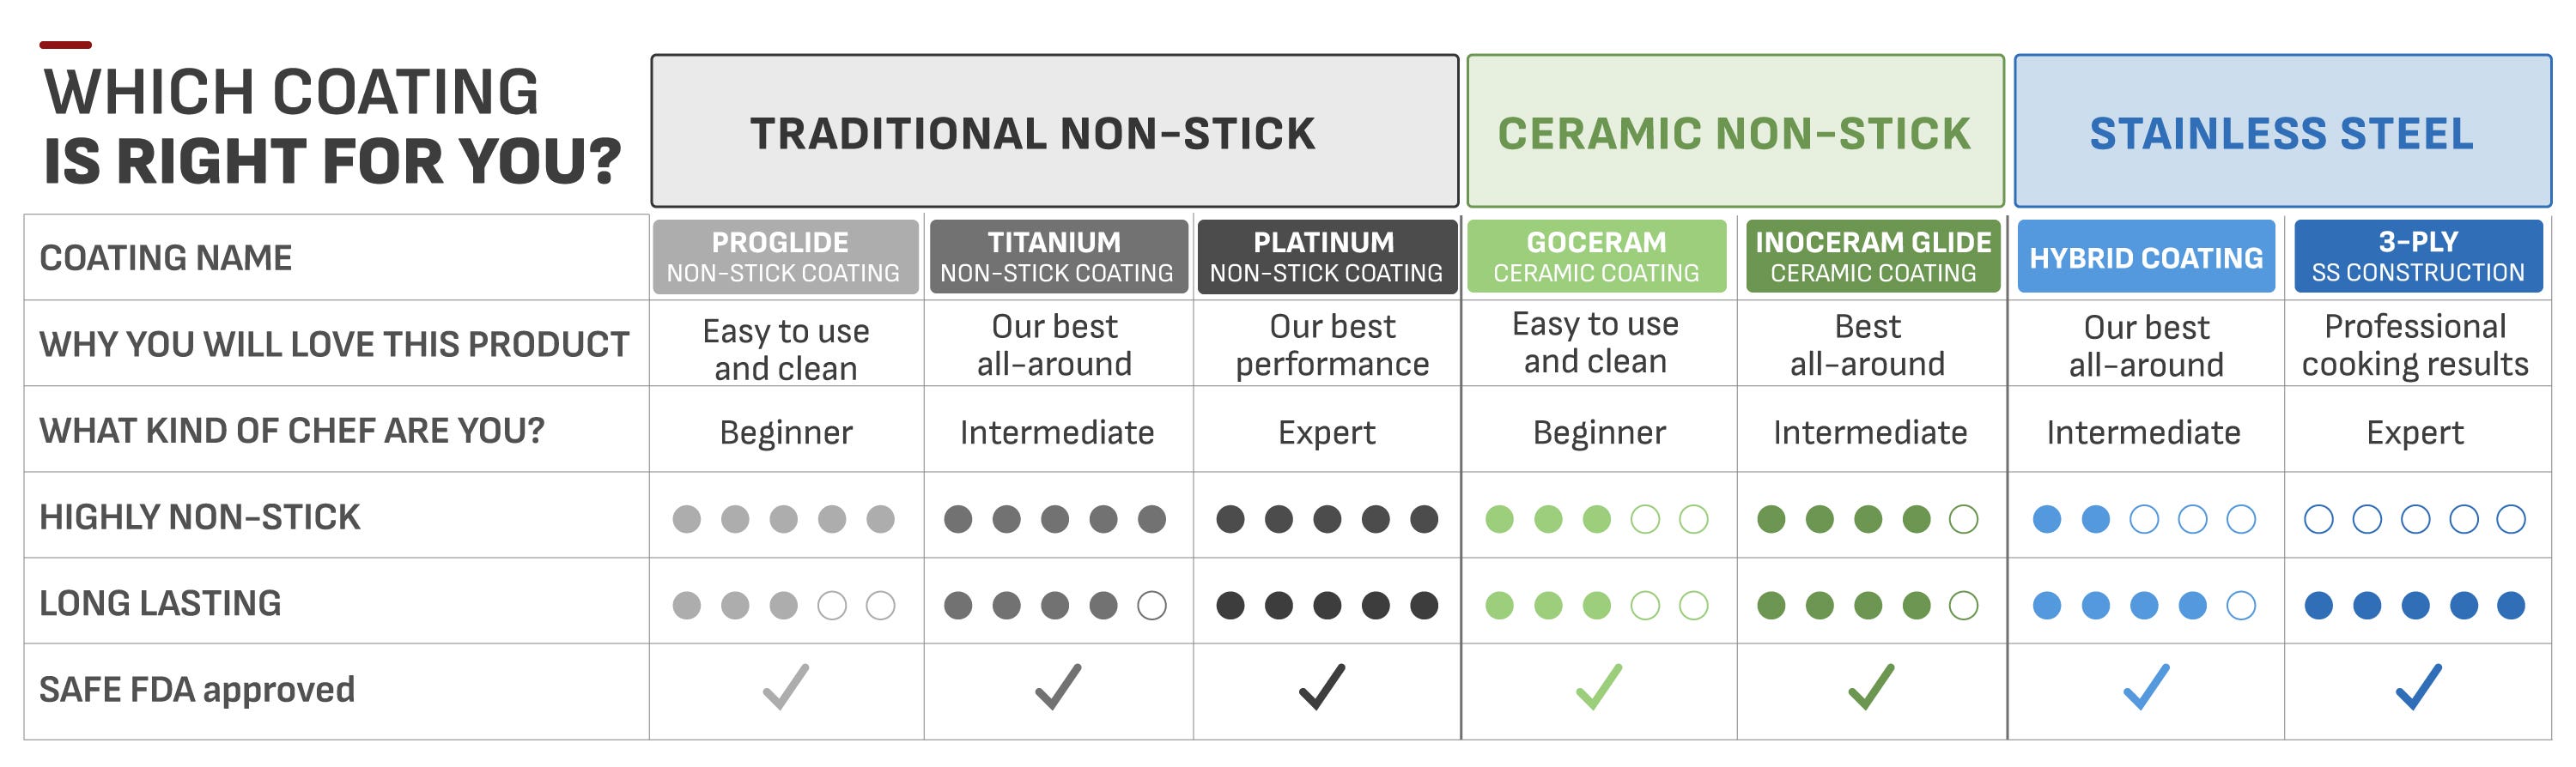Viewport: 2576px width, 767px height.
Task: Open the Stainless Steel category header
Action: point(2282,130)
